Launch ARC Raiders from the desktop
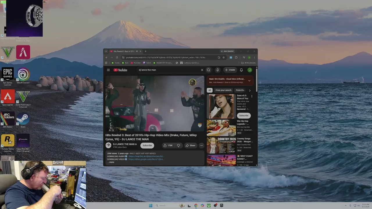This screenshot has width=372, height=209. point(8,120)
